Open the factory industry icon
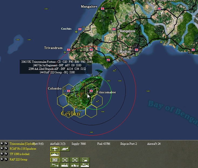 click(x=65, y=165)
